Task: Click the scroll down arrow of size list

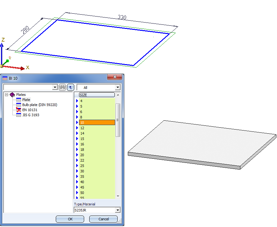Action: (x=118, y=196)
